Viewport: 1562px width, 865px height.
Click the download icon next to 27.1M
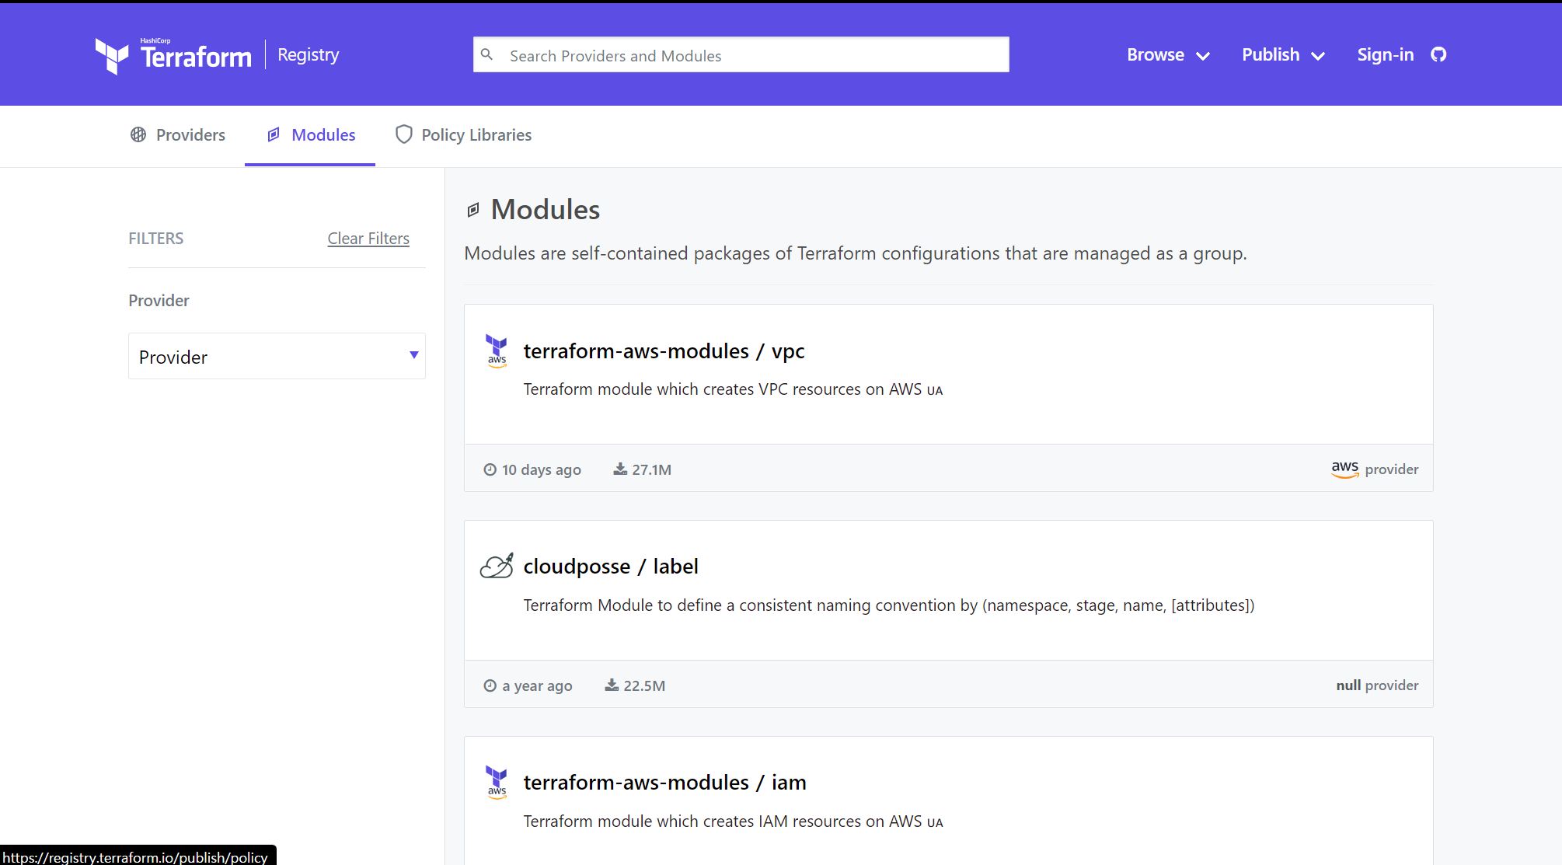620,469
